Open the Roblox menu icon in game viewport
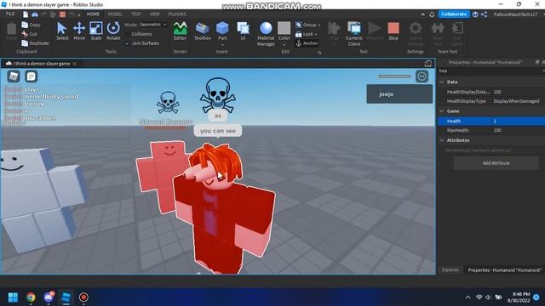Screen dimensions: 545x306 (14, 76)
